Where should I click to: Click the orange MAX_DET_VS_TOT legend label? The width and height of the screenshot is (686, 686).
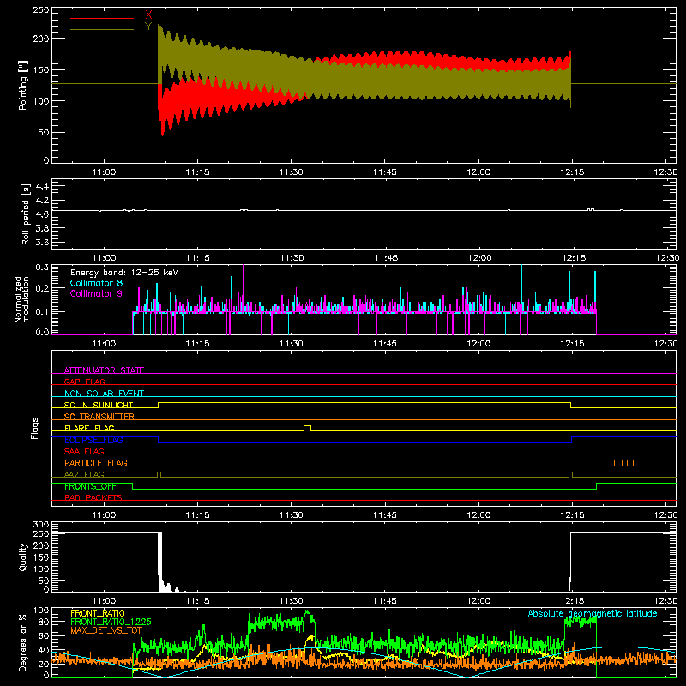pos(105,630)
